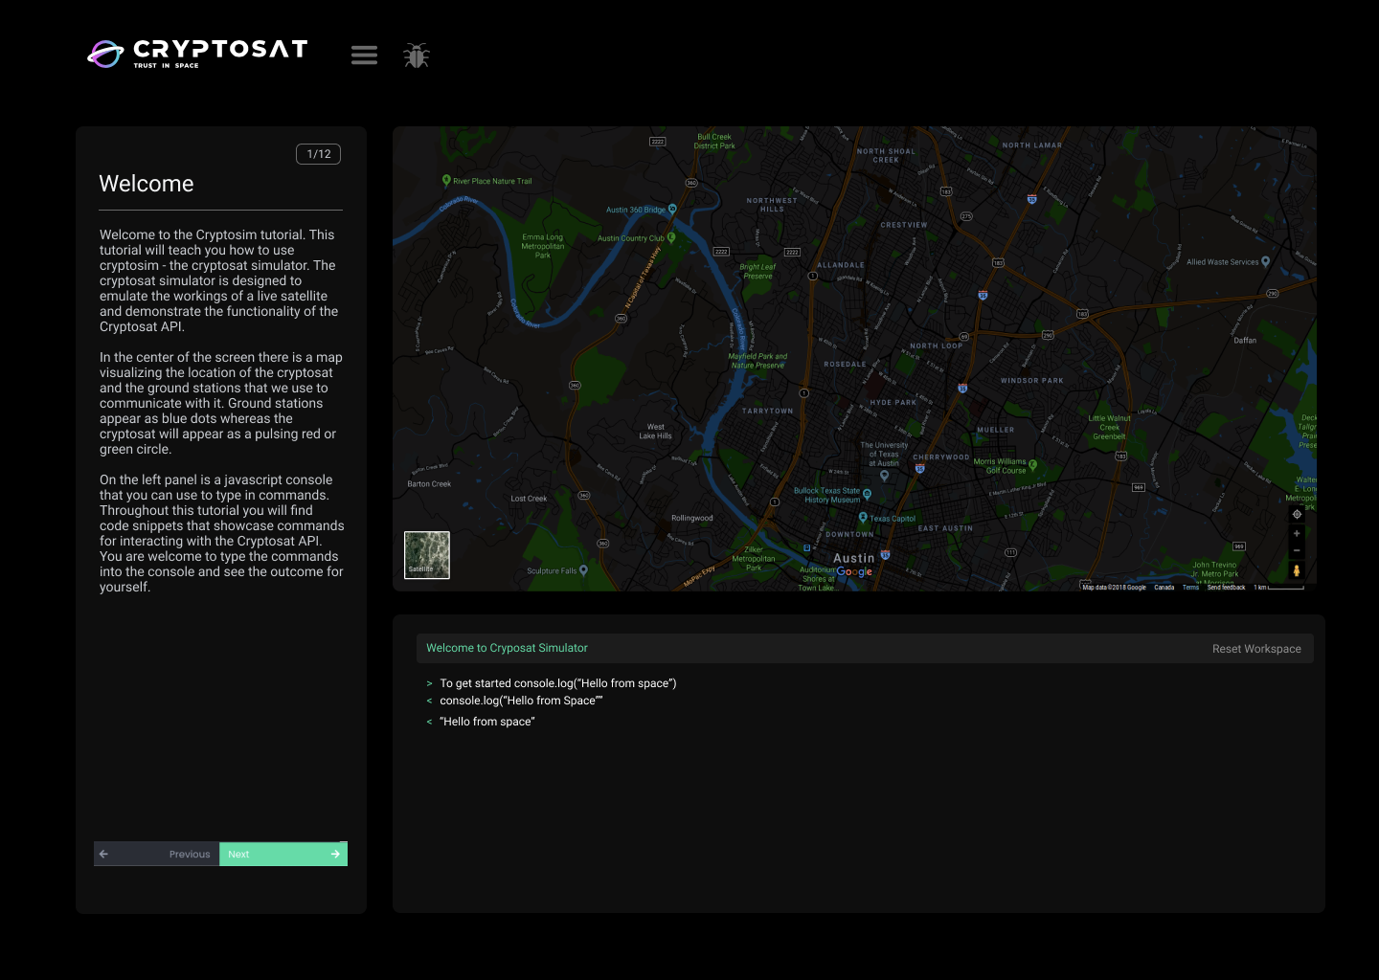Click Bullock Texas State History Museum pin

[x=867, y=495]
